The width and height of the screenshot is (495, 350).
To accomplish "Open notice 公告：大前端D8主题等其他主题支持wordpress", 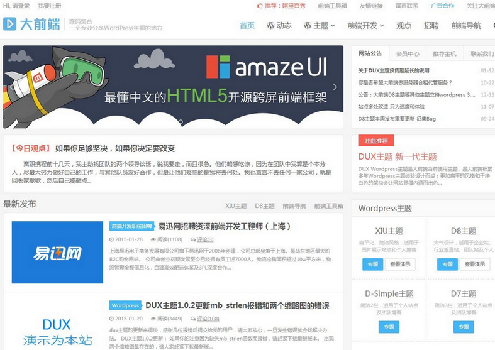I will pos(416,95).
